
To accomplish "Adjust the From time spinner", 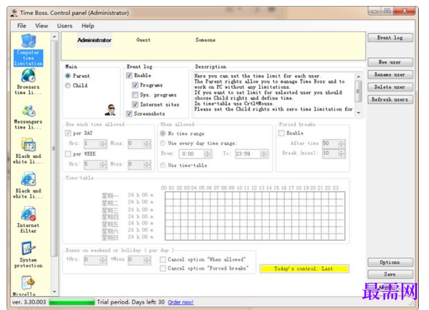I will tap(208, 154).
